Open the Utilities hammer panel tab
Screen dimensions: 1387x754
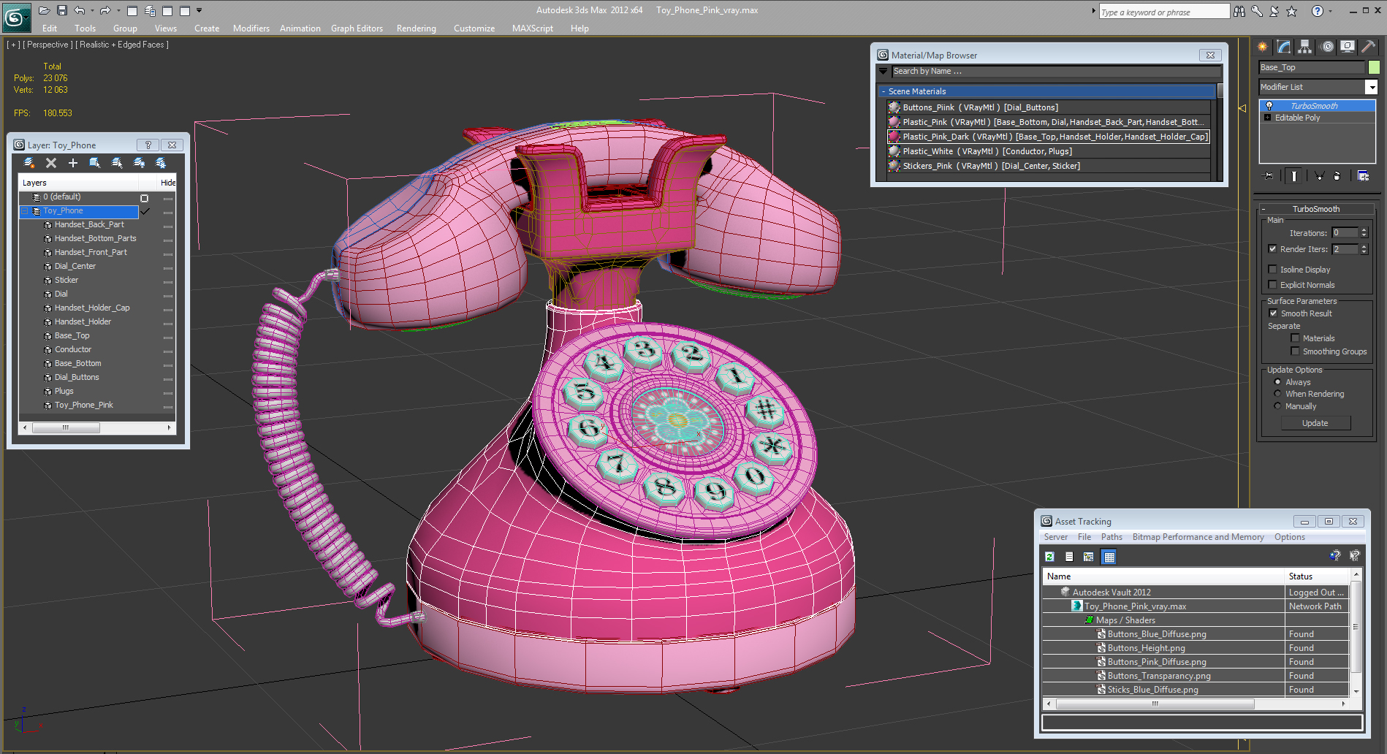pyautogui.click(x=1368, y=47)
